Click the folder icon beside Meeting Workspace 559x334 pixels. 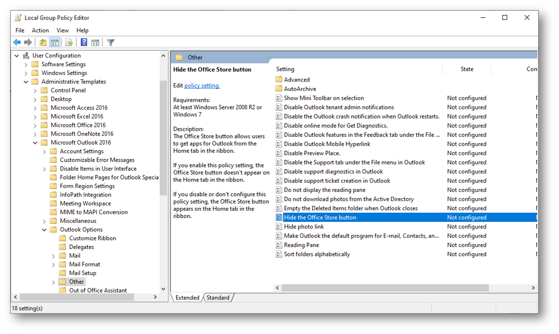tap(54, 203)
